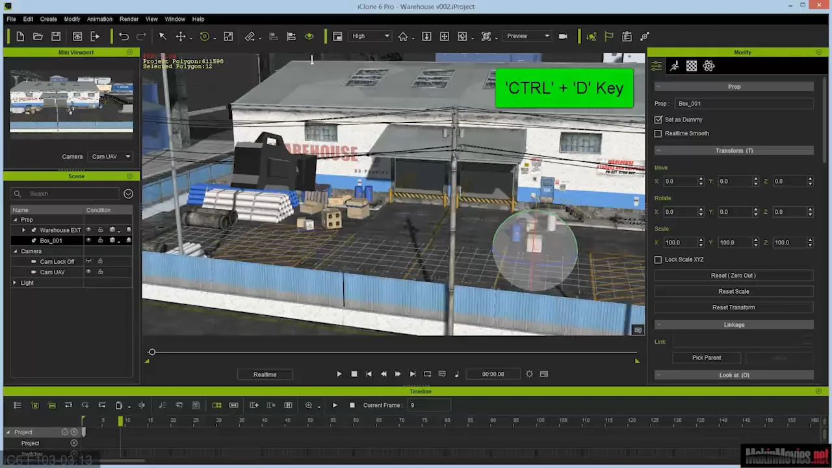Click the playback scrubber handle under the viewport
Image resolution: width=832 pixels, height=468 pixels.
(152, 352)
